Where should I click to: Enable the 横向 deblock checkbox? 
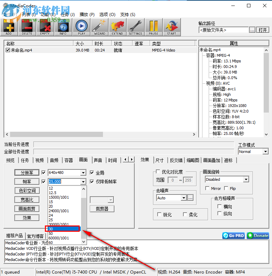219,206
